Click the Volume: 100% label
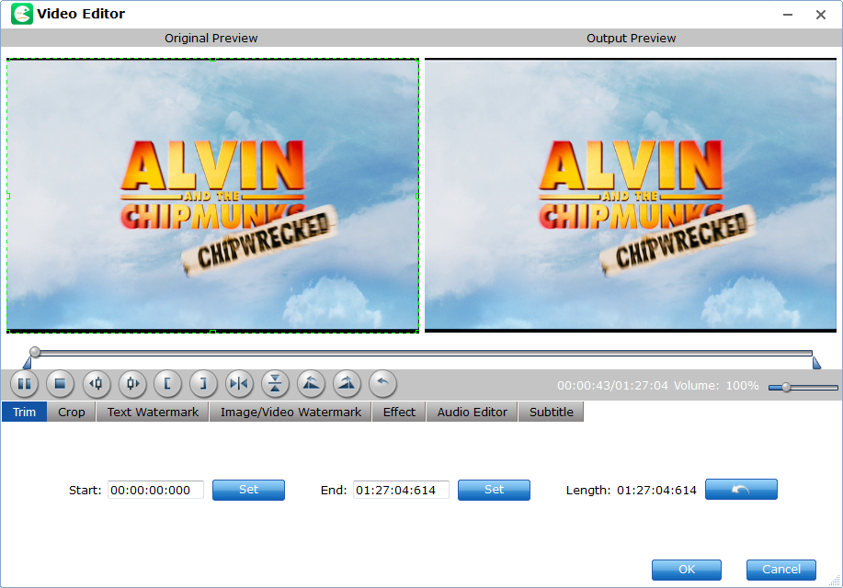The width and height of the screenshot is (843, 588). [716, 385]
